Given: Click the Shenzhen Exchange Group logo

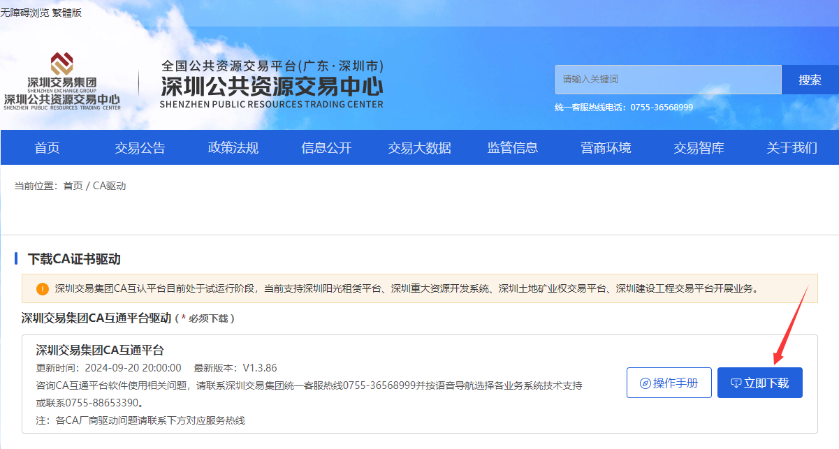Looking at the screenshot, I should tap(62, 81).
